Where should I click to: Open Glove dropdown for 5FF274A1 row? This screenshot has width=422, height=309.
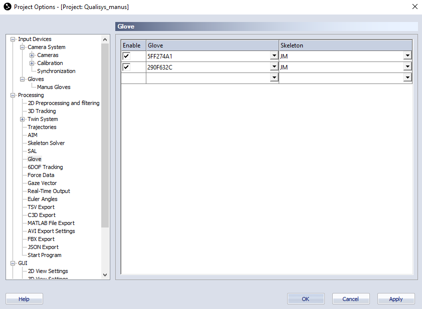pyautogui.click(x=274, y=56)
